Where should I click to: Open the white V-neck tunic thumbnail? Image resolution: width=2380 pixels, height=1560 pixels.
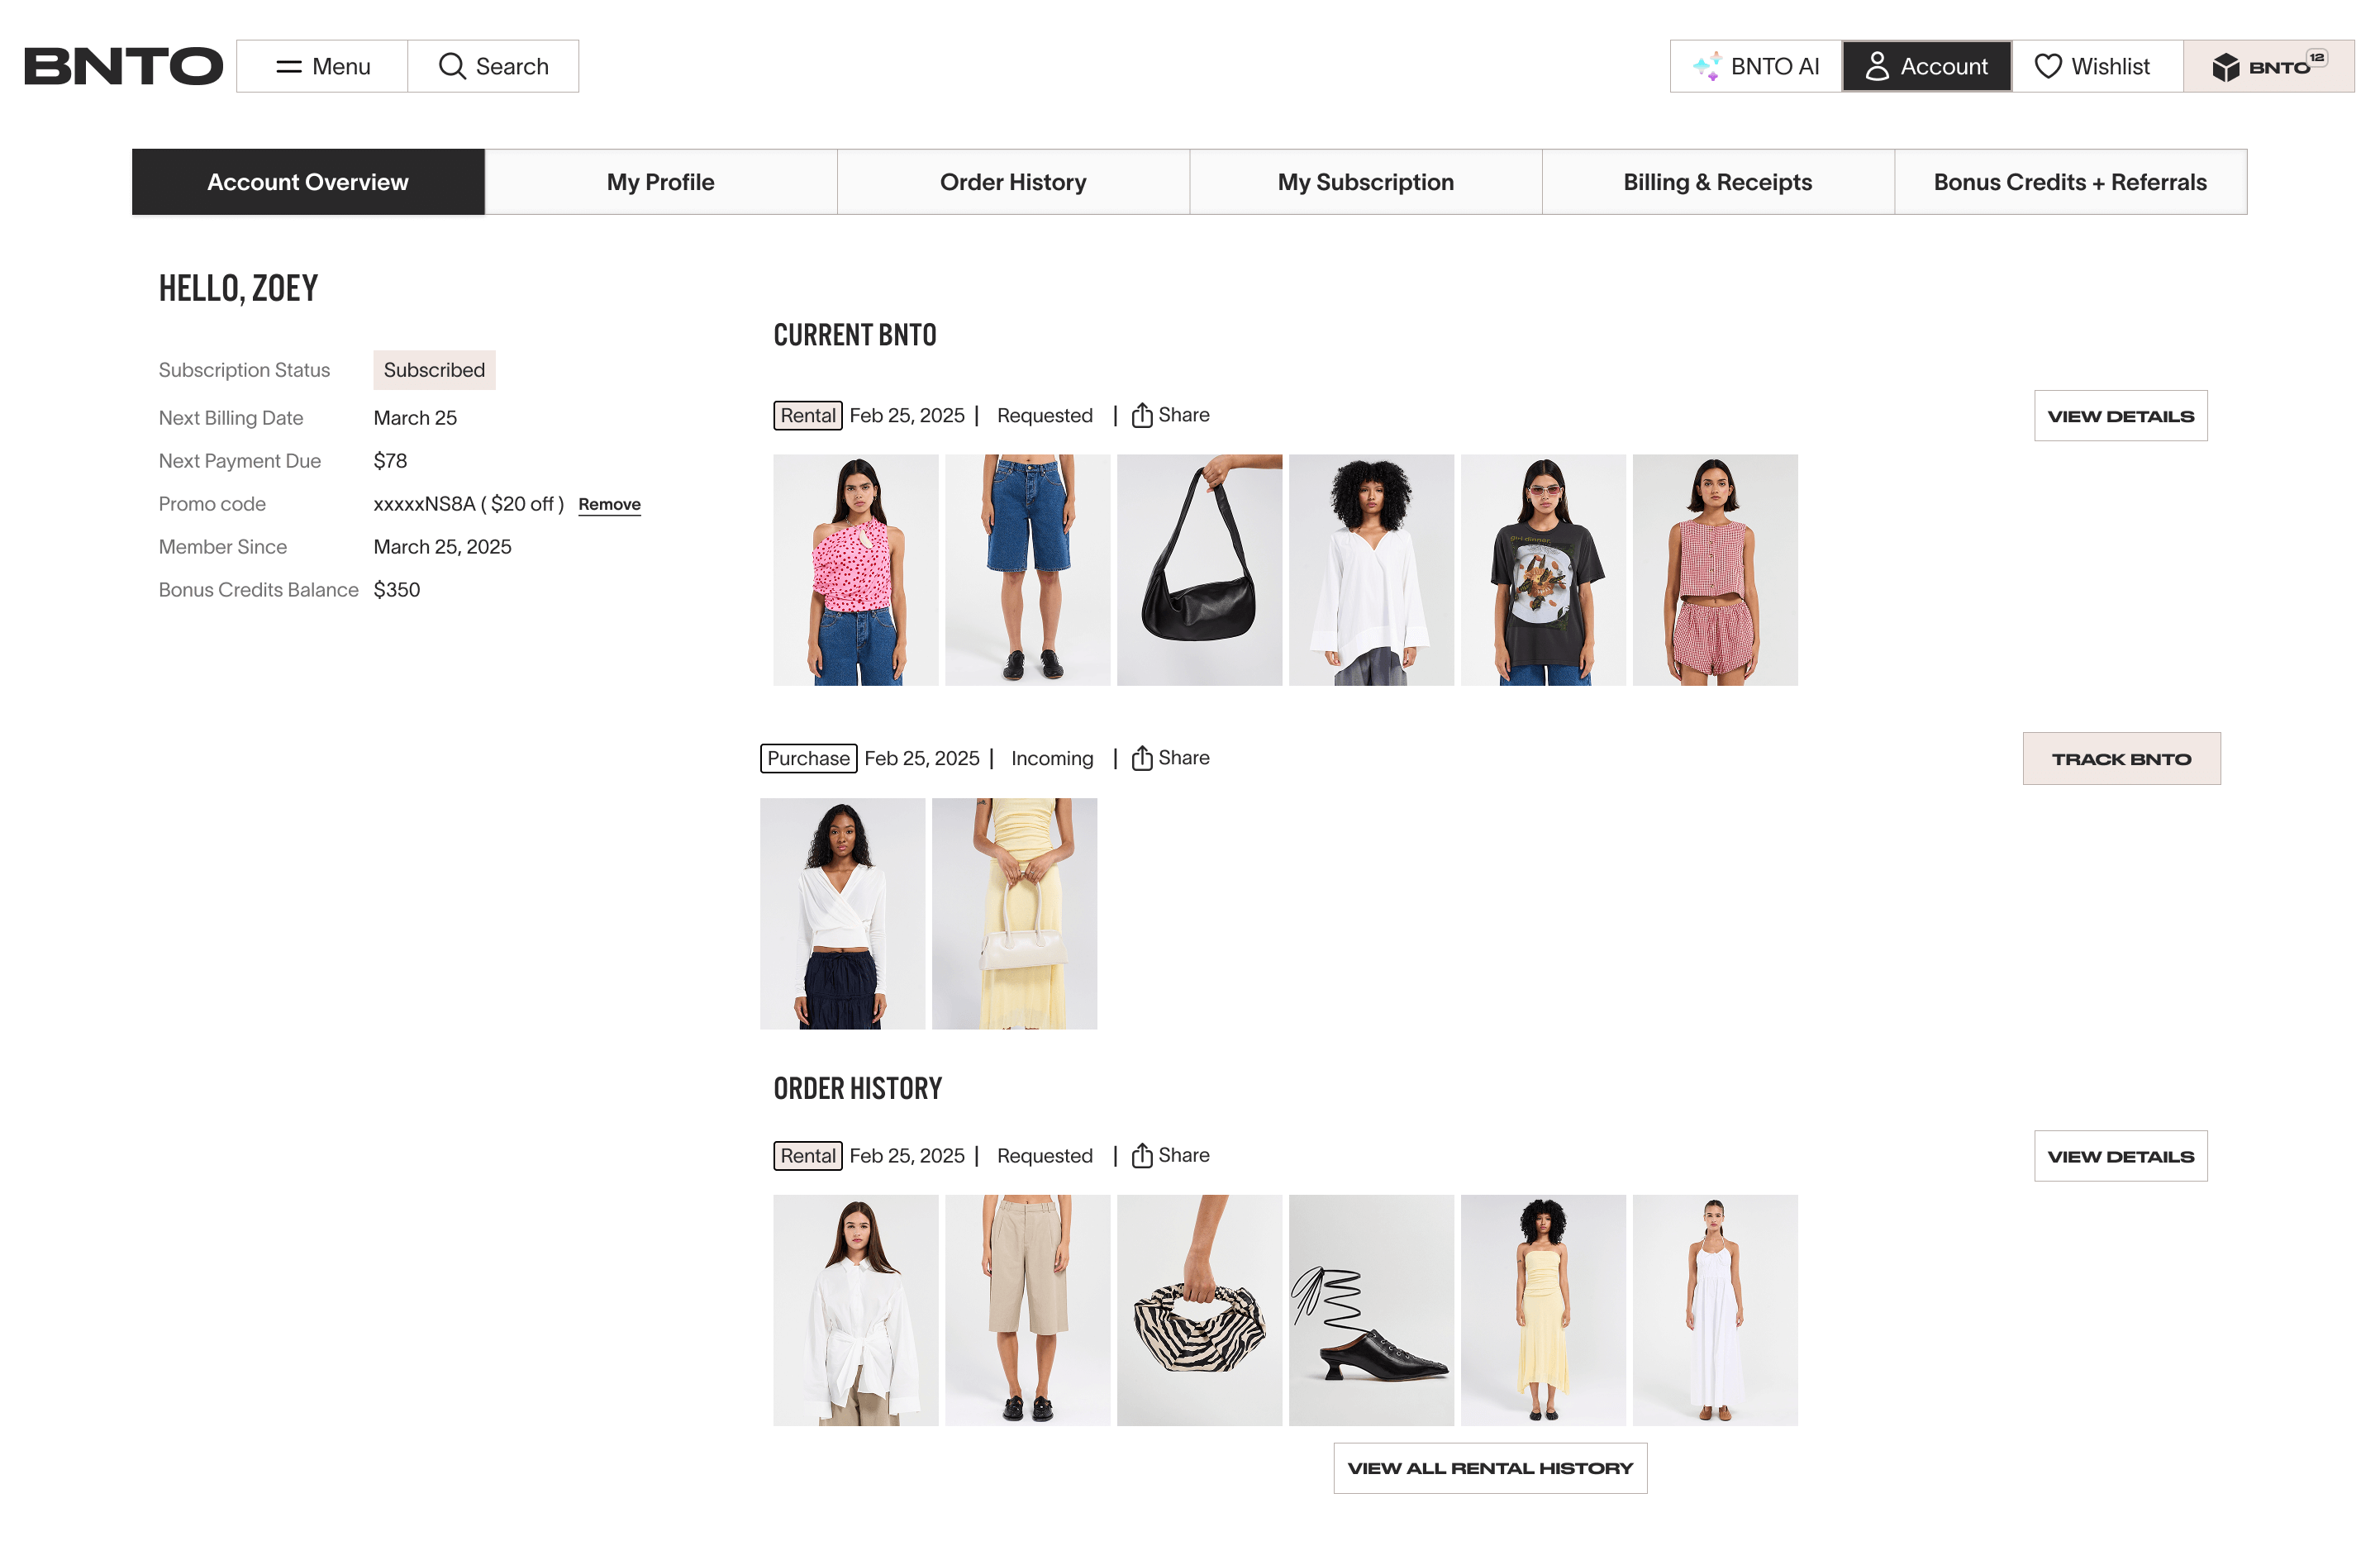[1372, 570]
